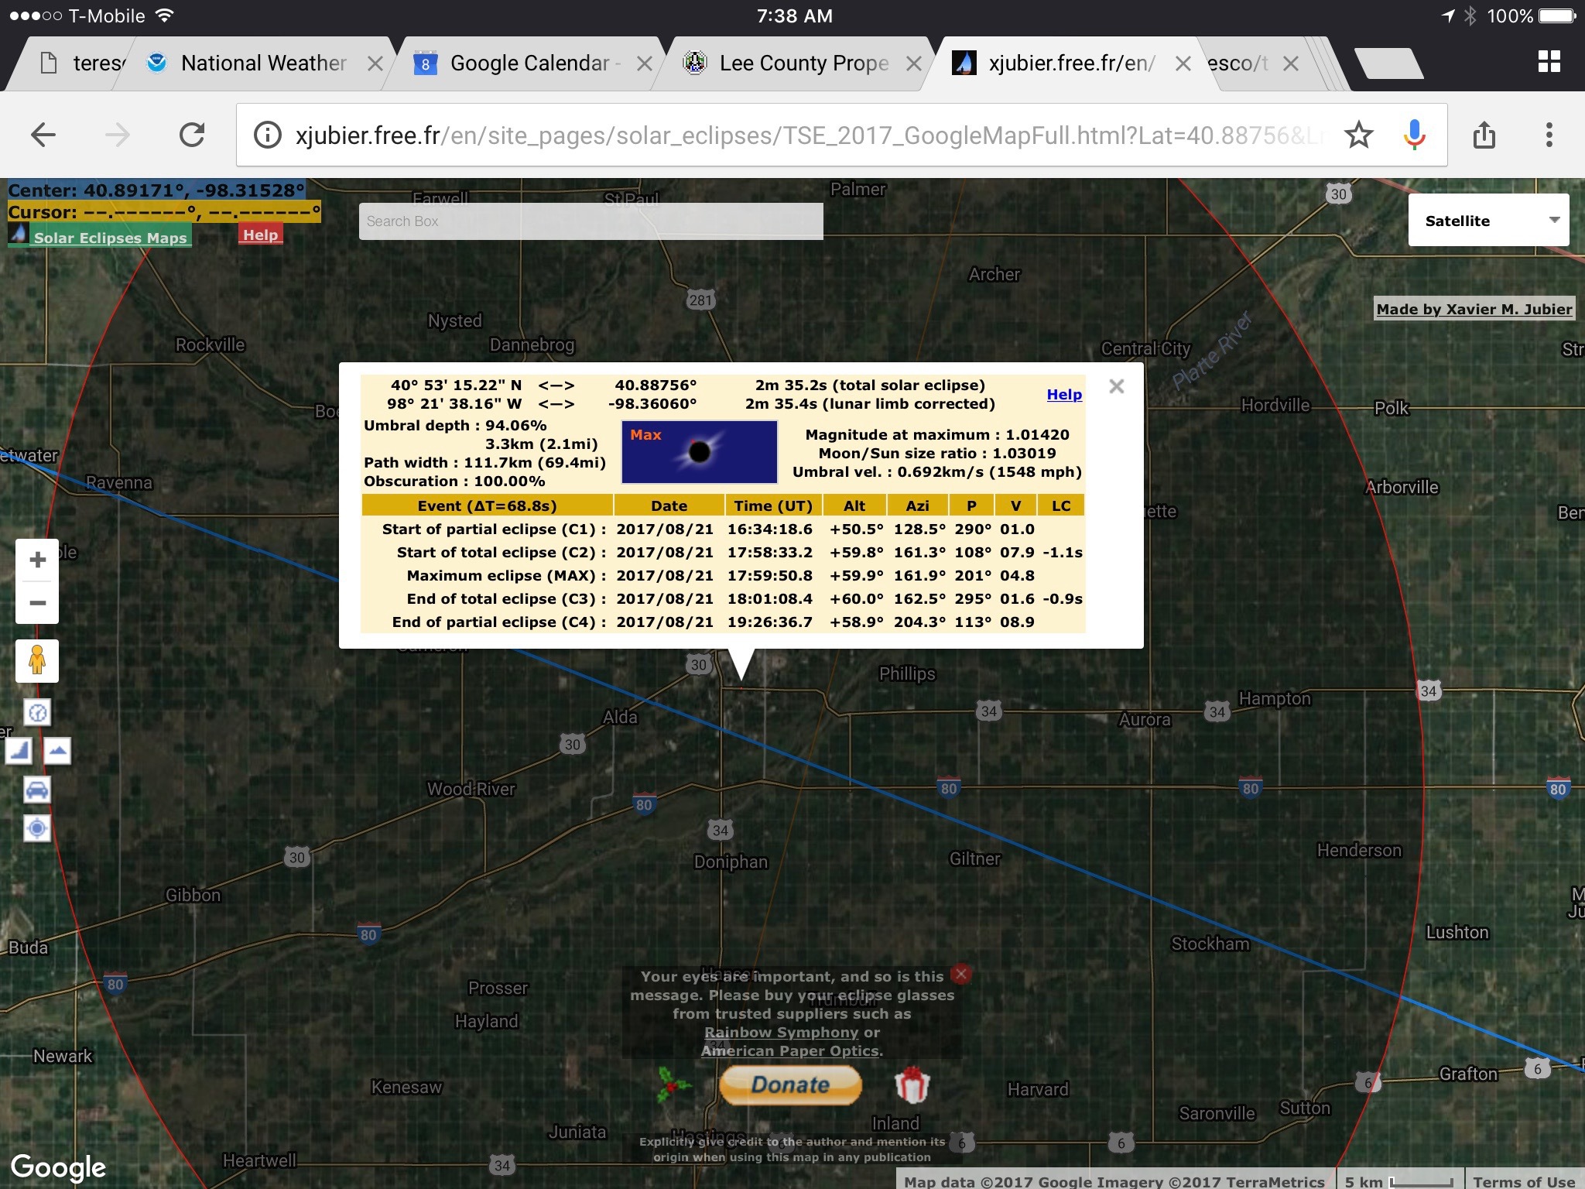The height and width of the screenshot is (1189, 1585).
Task: Click the staircase elevation profile icon
Action: tap(19, 750)
